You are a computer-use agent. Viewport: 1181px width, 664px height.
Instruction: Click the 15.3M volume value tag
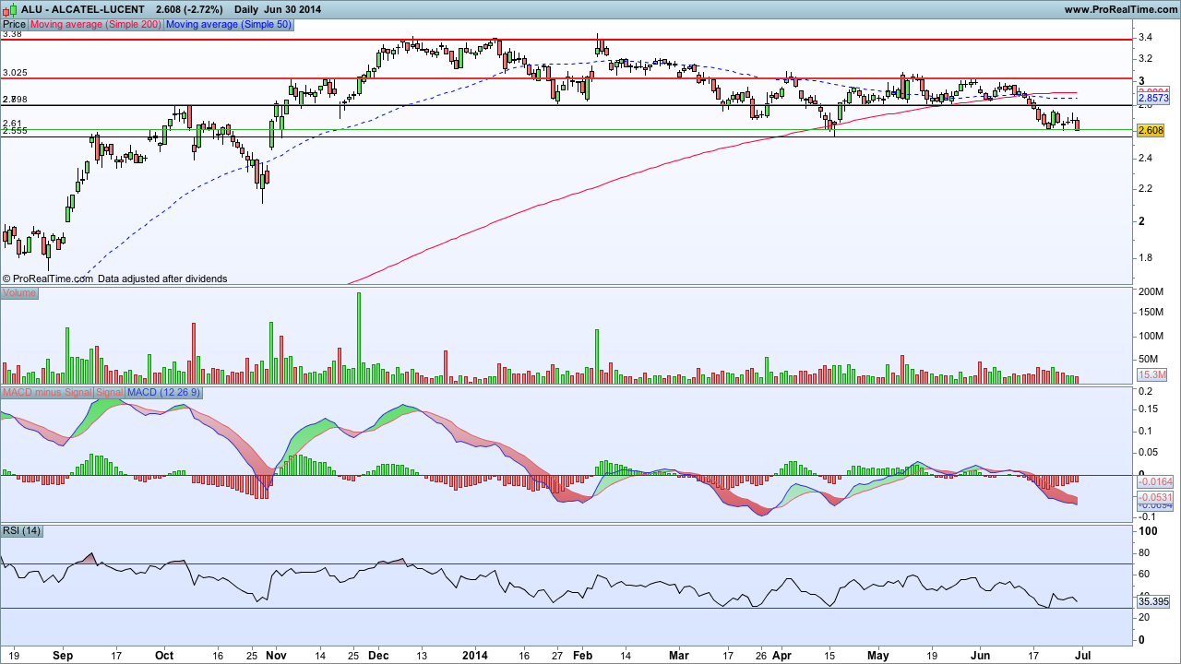pyautogui.click(x=1152, y=374)
